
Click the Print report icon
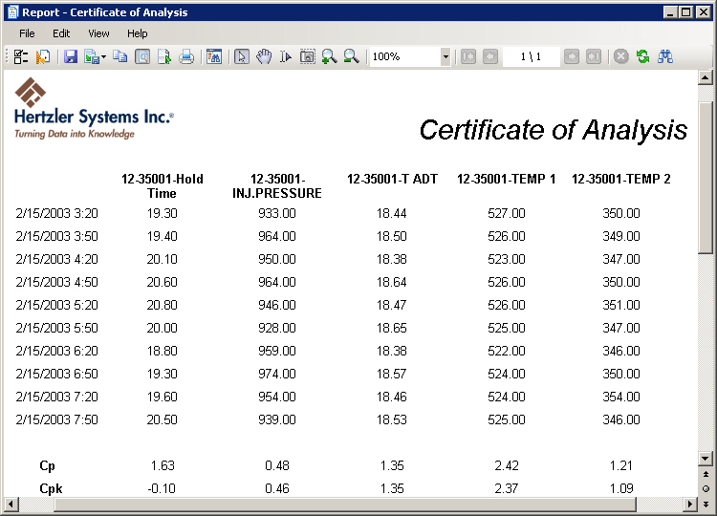187,57
